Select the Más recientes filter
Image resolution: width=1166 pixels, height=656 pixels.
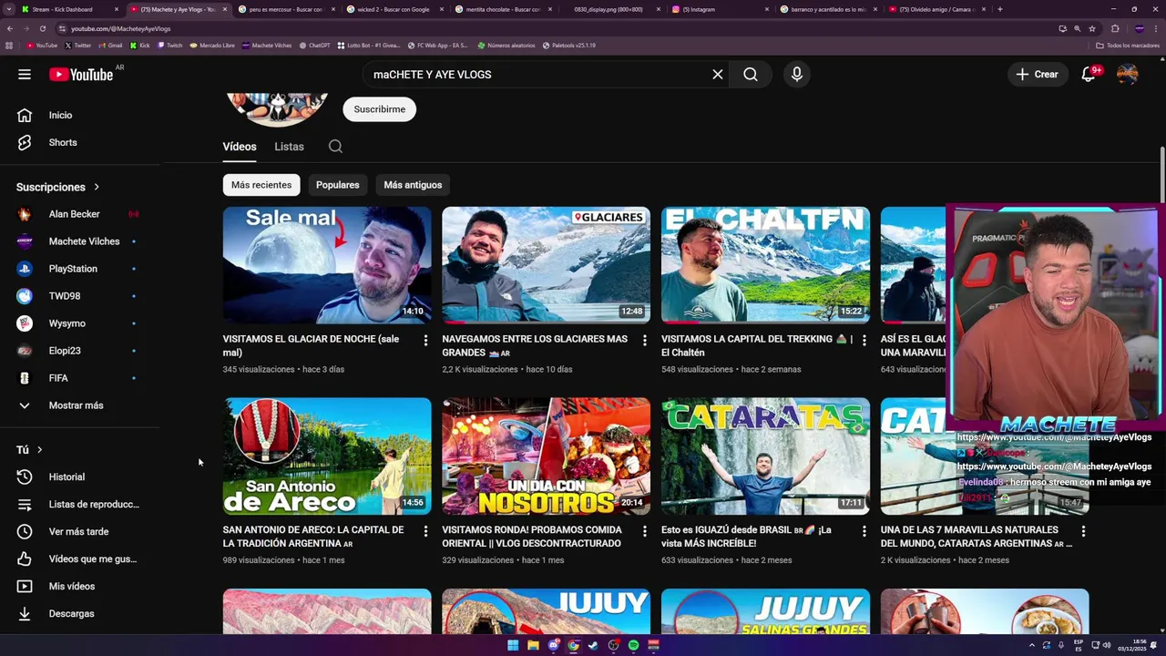point(261,185)
